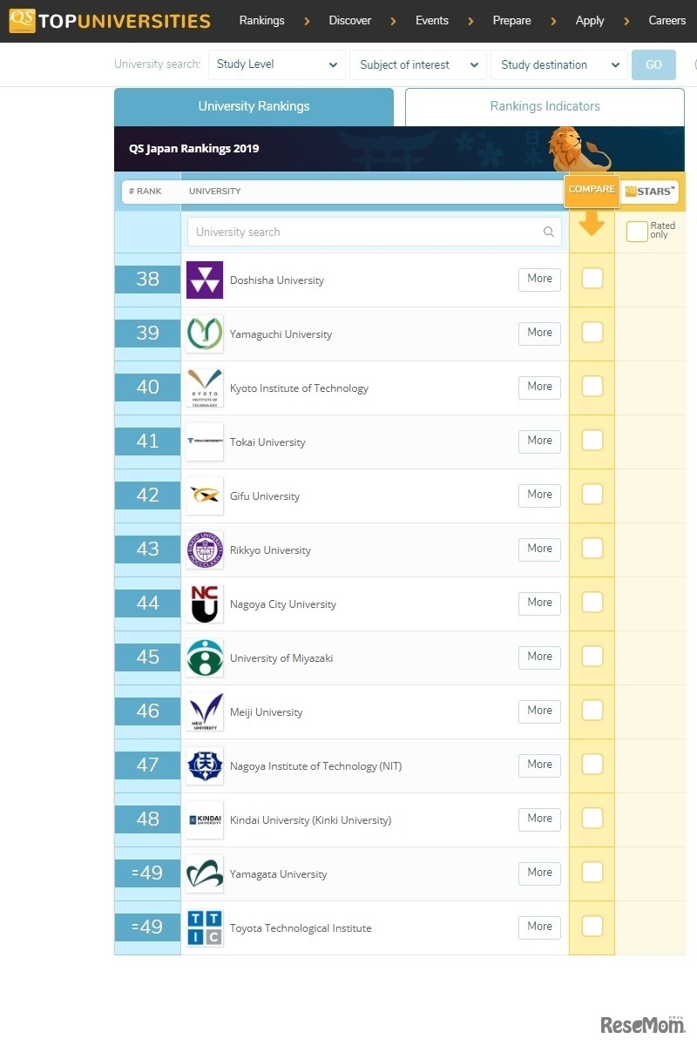Open Tokai University logo
Screen dimensions: 697x1045
pos(205,442)
